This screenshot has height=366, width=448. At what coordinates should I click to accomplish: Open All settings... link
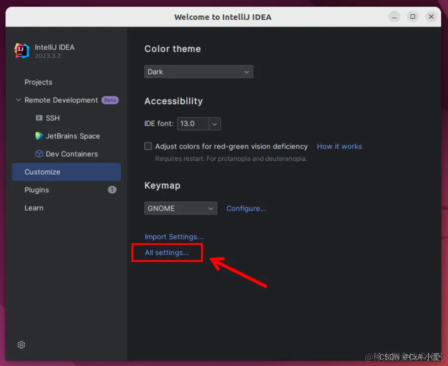tap(167, 253)
